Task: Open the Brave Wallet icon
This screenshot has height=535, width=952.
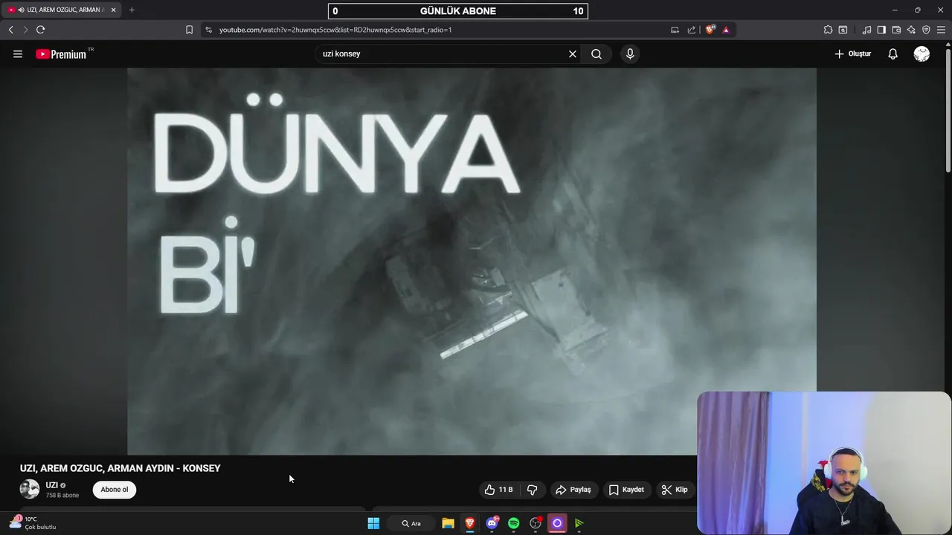Action: pos(896,30)
